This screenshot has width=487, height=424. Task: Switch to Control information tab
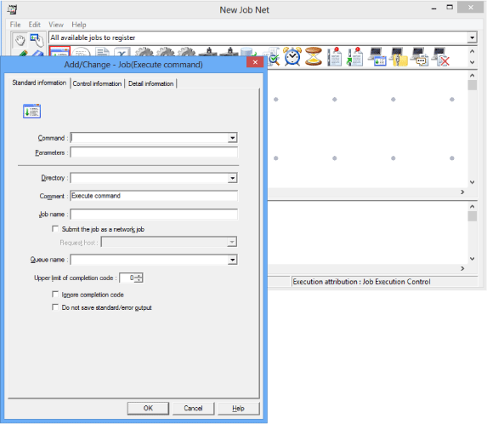coord(97,83)
